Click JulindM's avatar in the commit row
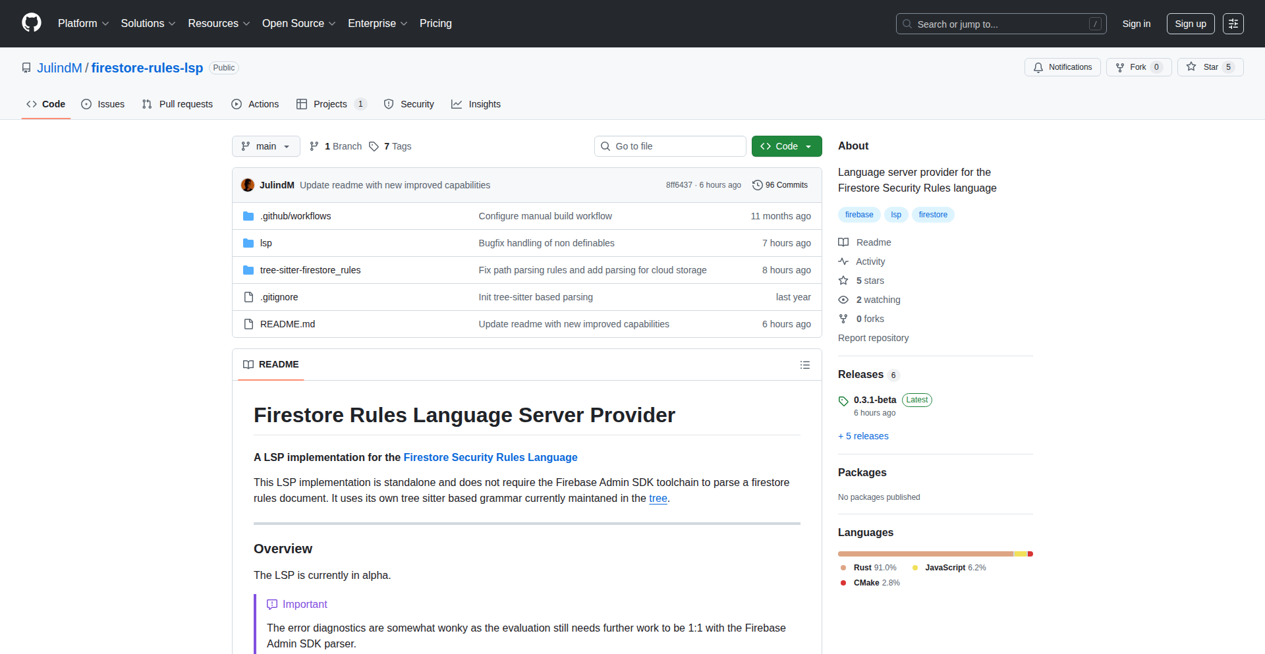 tap(248, 185)
